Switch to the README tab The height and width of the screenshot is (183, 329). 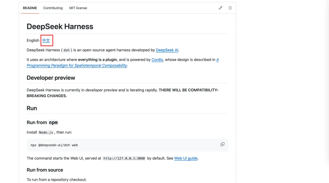[30, 8]
